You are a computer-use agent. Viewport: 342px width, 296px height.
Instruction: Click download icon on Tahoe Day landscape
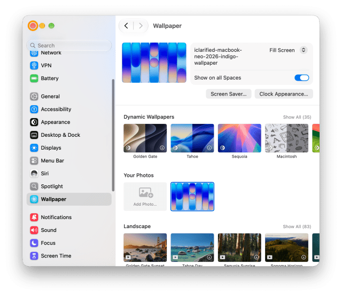209,257
